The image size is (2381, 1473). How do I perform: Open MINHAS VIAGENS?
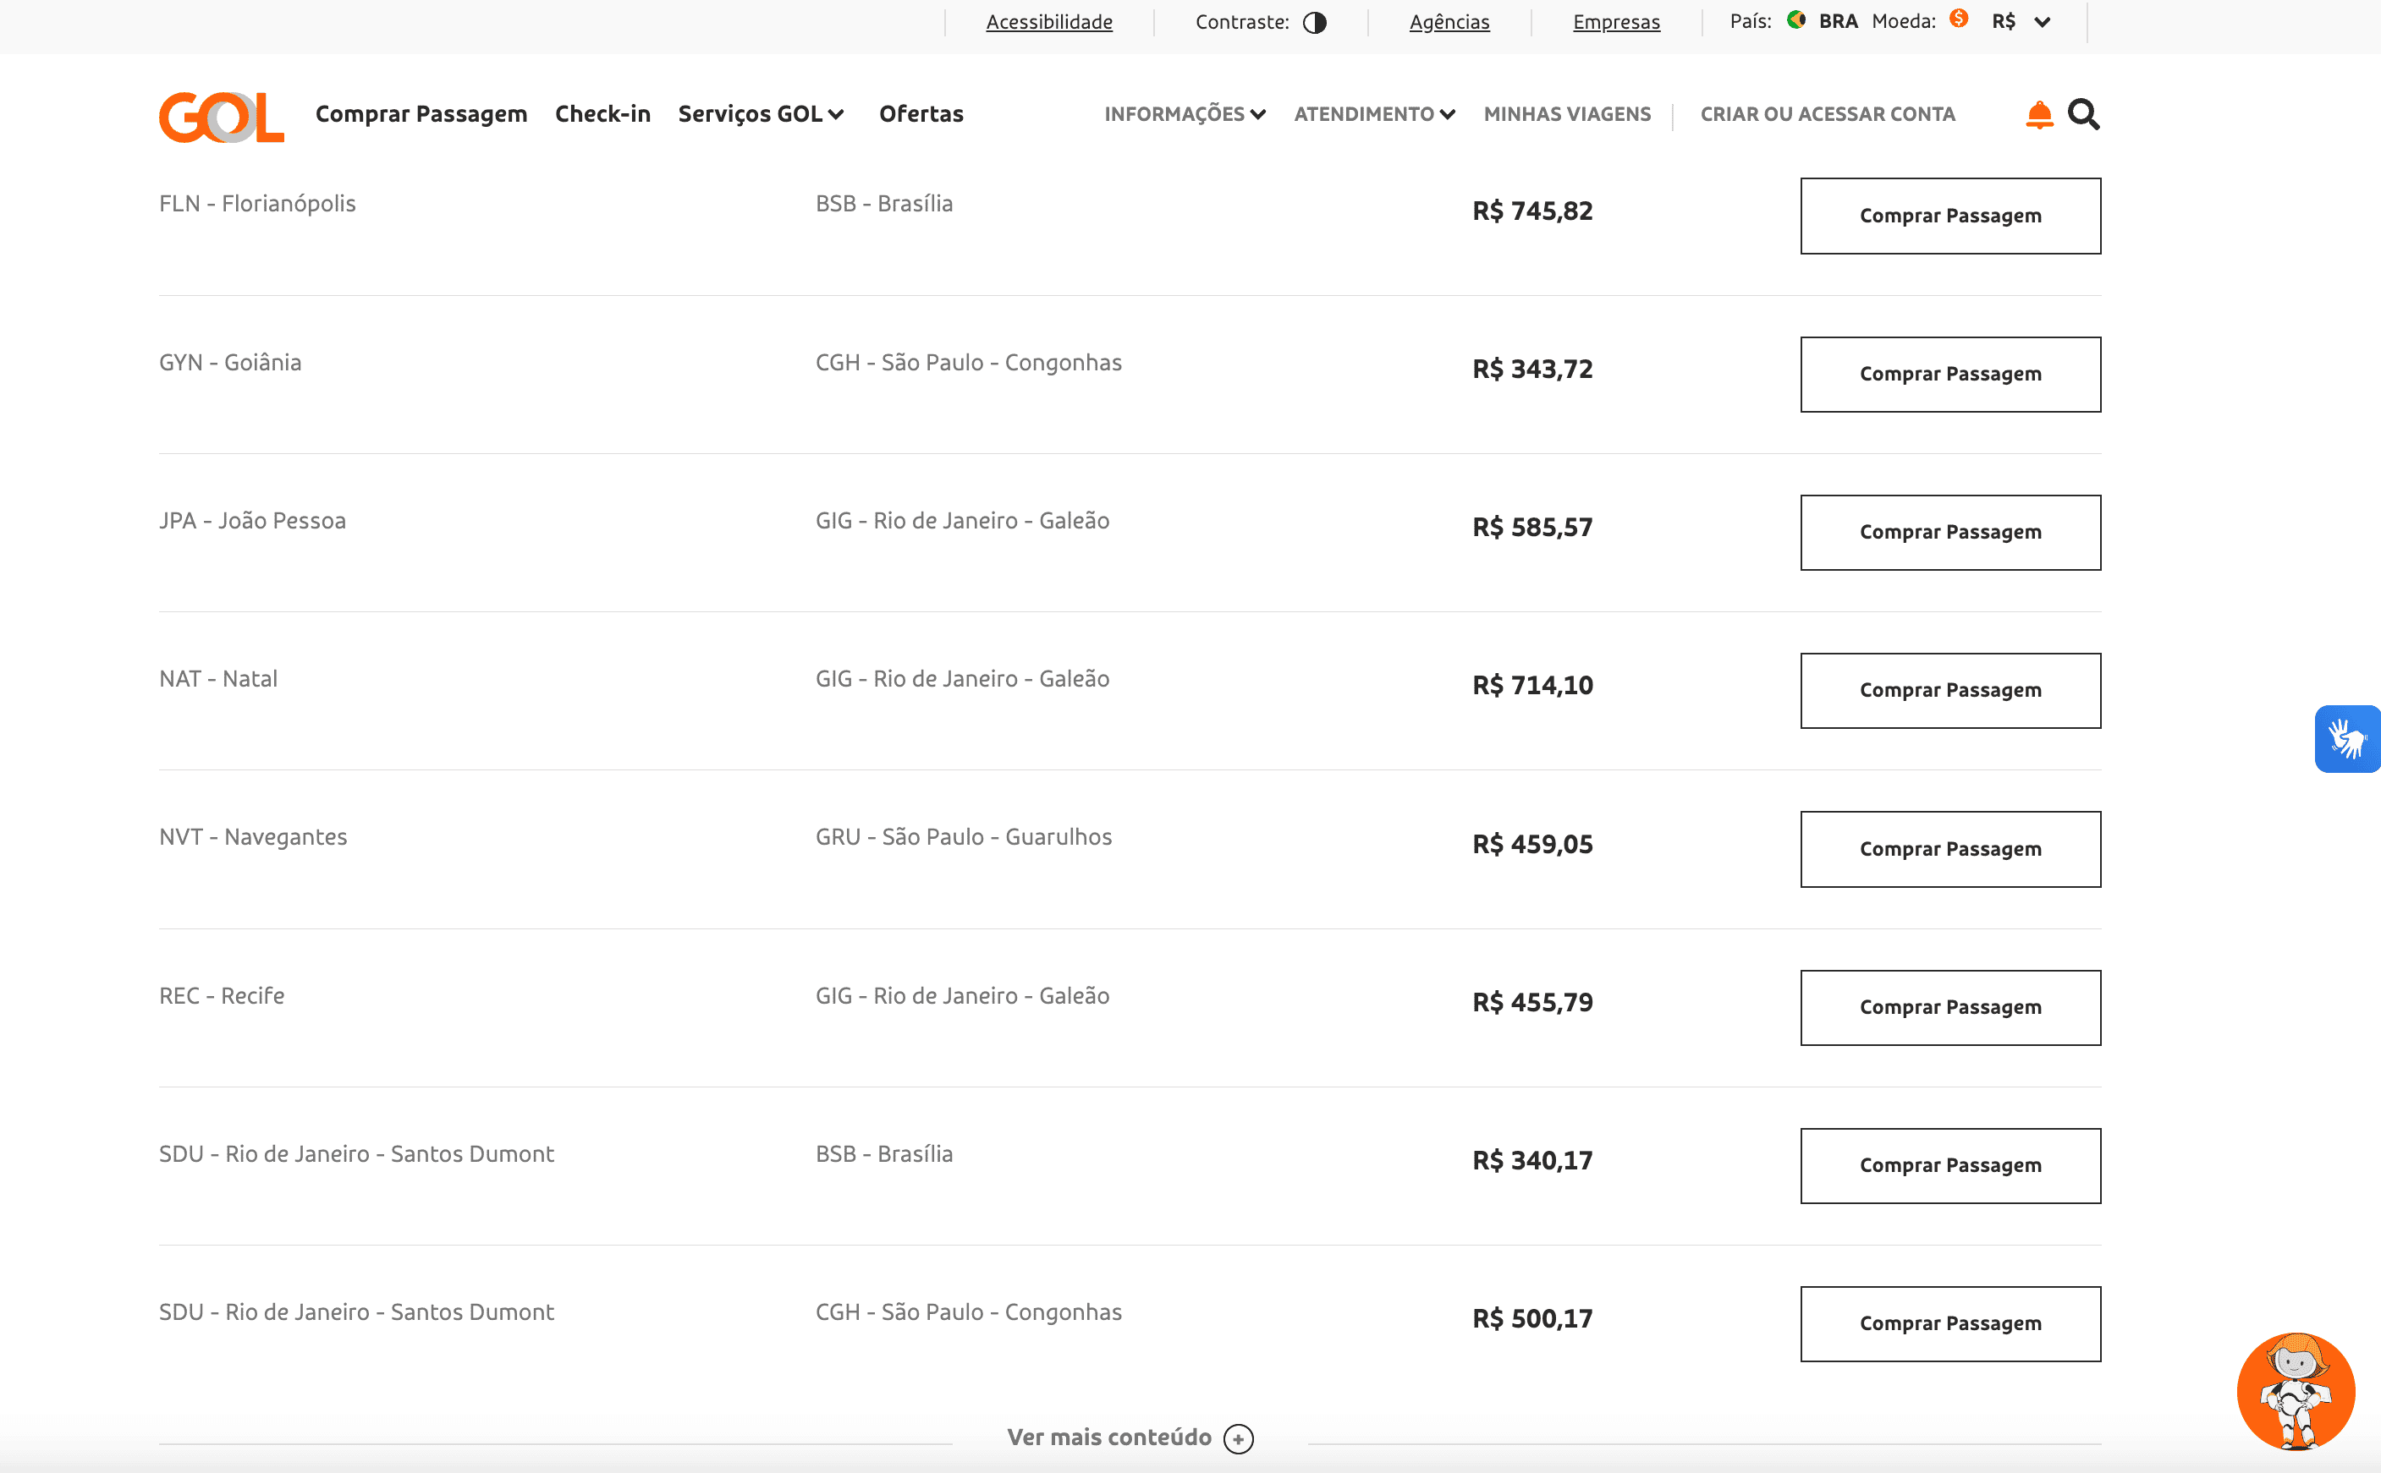pos(1566,114)
